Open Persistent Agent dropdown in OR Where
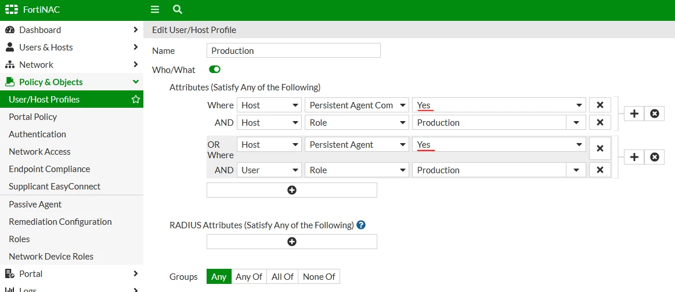Viewport: 675px width, 292px height. point(357,144)
